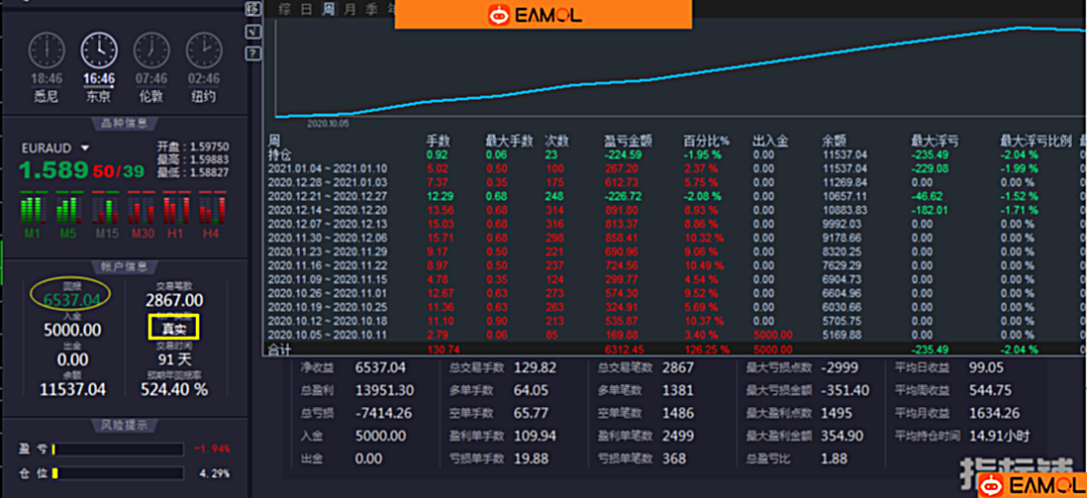The height and width of the screenshot is (498, 1087).
Task: Click the 仓位 position progress bar
Action: pyautogui.click(x=117, y=473)
